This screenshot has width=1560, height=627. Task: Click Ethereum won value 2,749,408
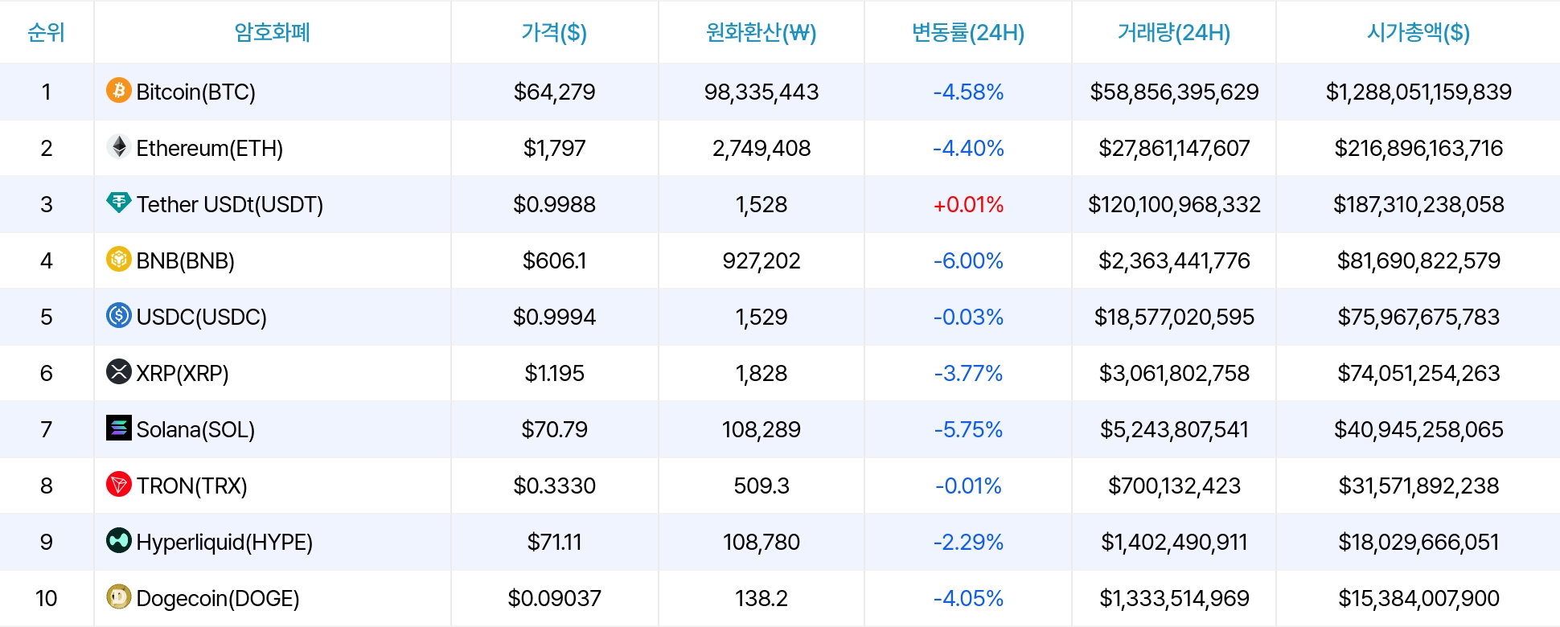tap(762, 148)
